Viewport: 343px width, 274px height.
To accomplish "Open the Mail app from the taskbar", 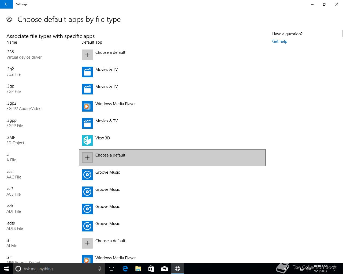I will click(165, 269).
